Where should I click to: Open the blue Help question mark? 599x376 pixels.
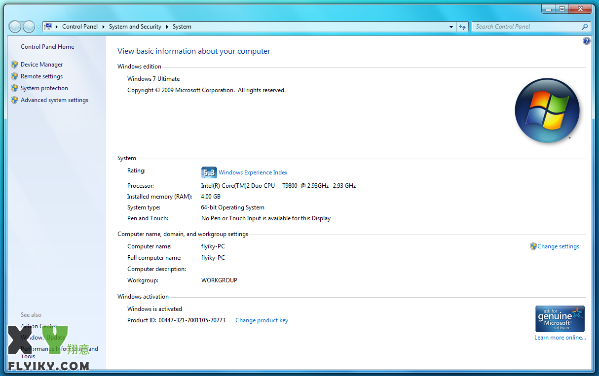click(587, 41)
